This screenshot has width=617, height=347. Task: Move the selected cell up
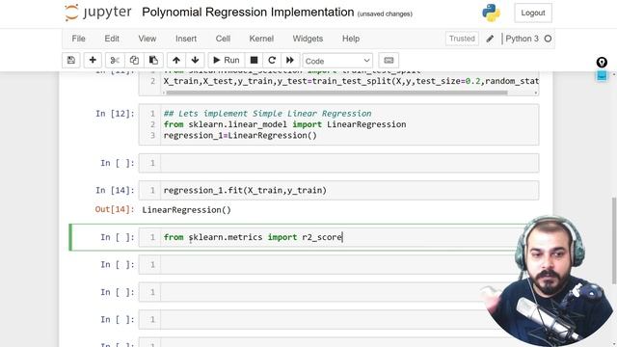[176, 60]
